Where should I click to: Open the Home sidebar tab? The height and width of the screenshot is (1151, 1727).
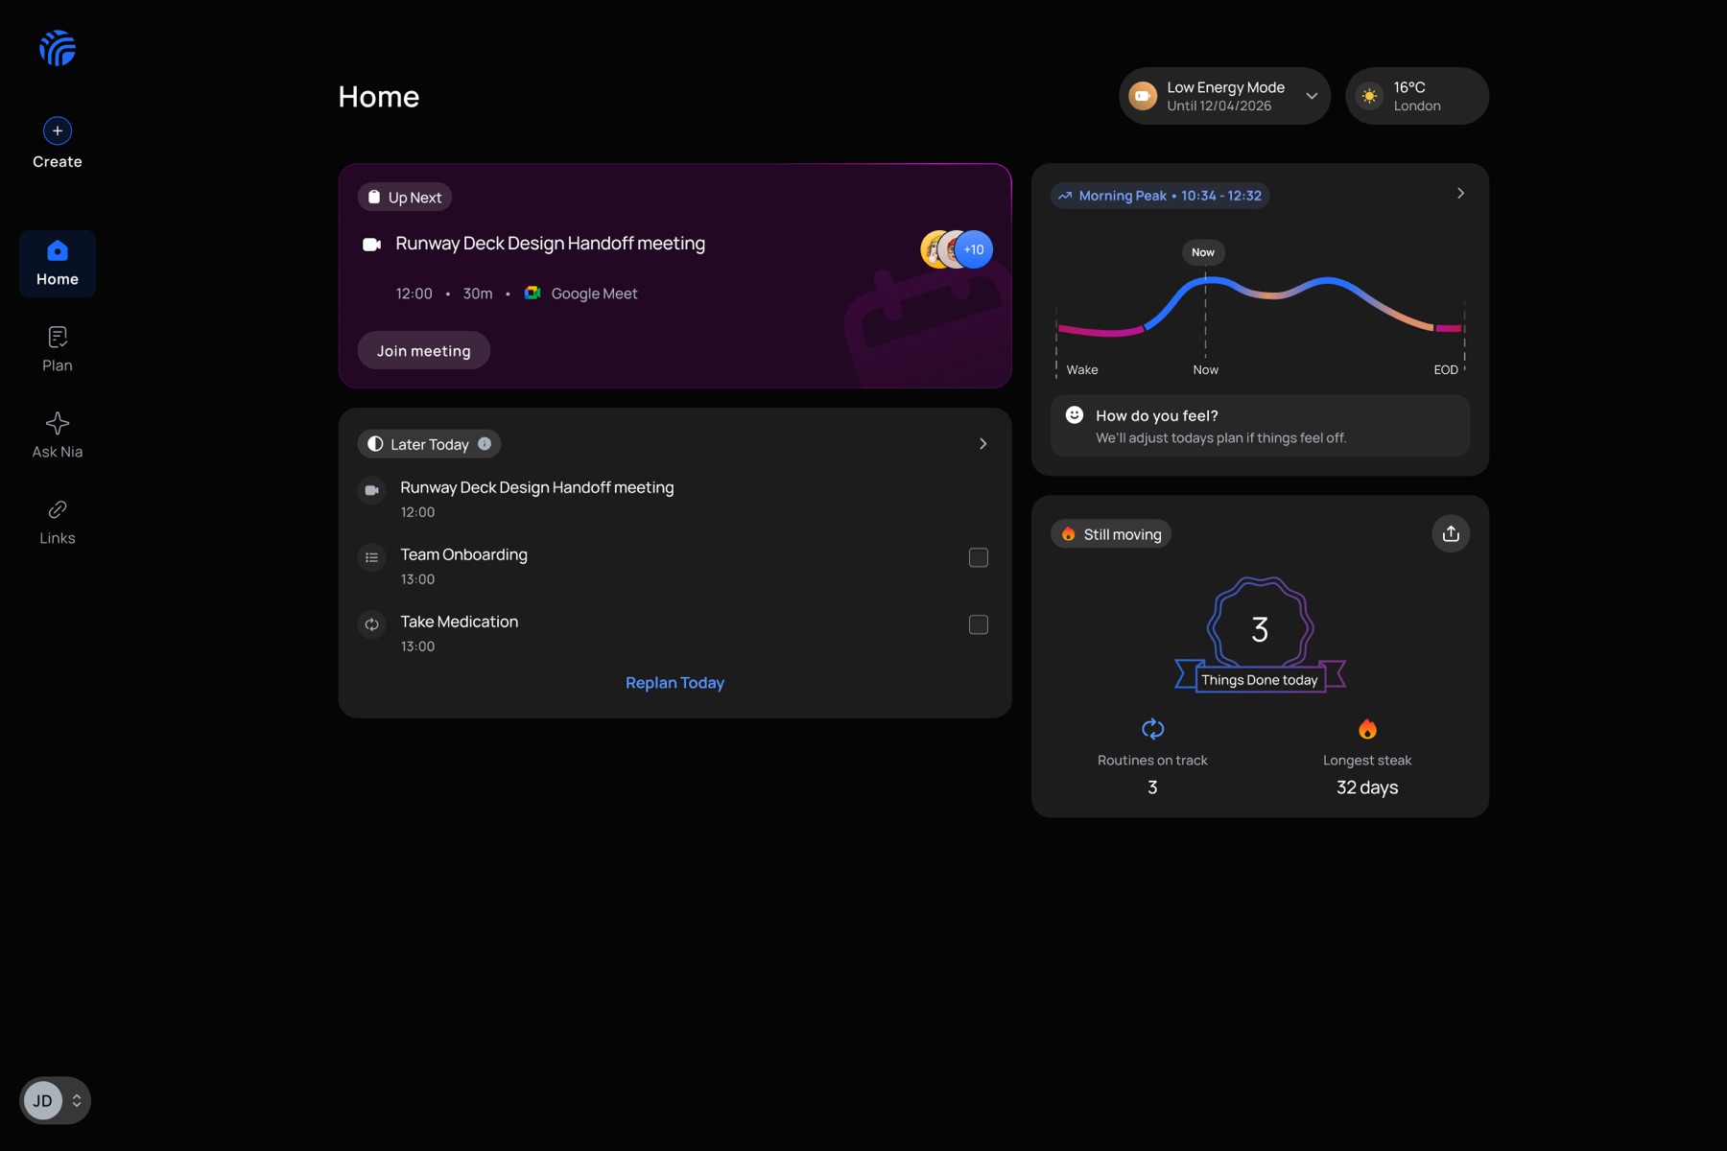click(58, 264)
